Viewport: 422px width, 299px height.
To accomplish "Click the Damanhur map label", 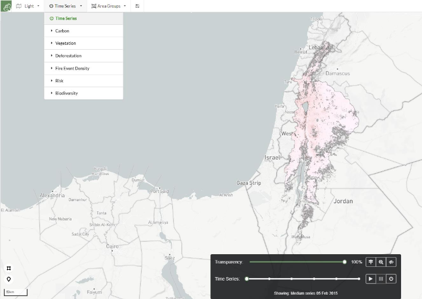I will 77,200.
